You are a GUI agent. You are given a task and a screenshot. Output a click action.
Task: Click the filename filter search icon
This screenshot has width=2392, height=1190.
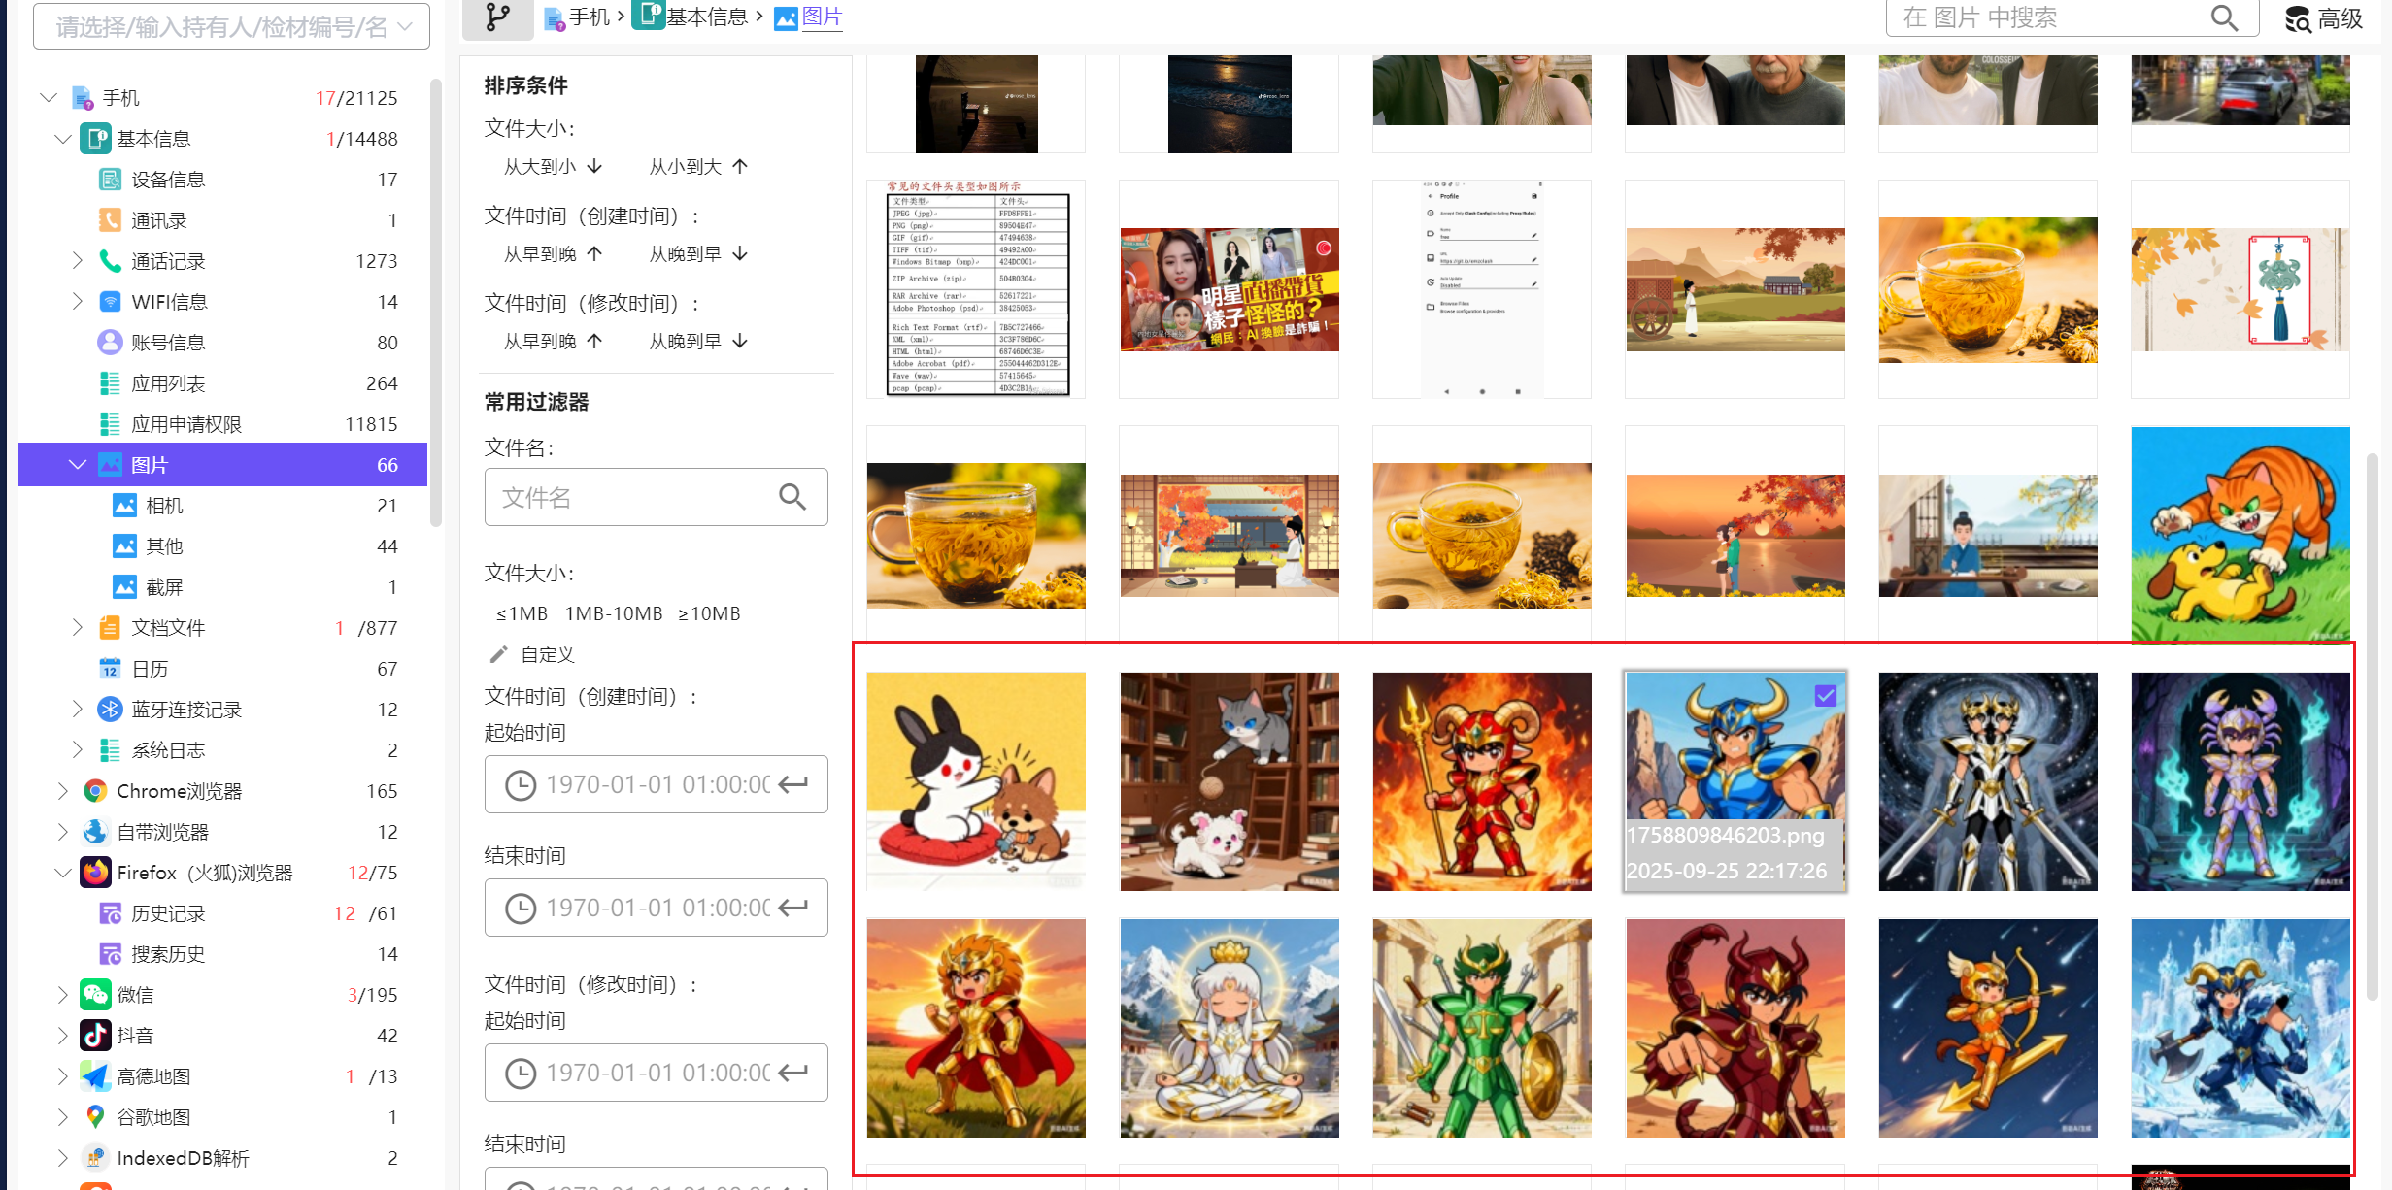792,498
